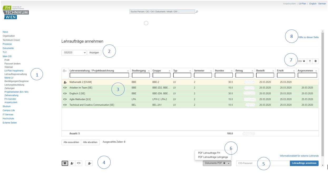The width and height of the screenshot is (328, 182).
Task: Choose PDF Lehraufträge FH menu entry
Action: click(x=209, y=153)
